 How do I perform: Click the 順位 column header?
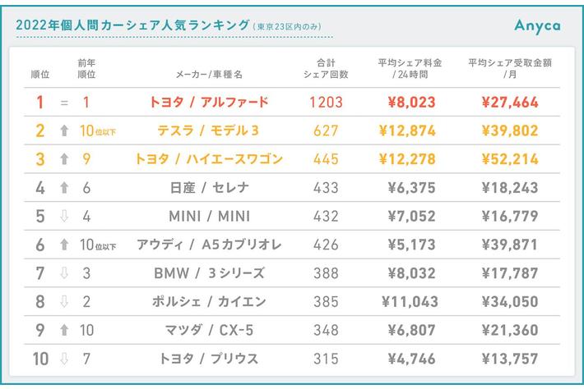click(x=39, y=74)
